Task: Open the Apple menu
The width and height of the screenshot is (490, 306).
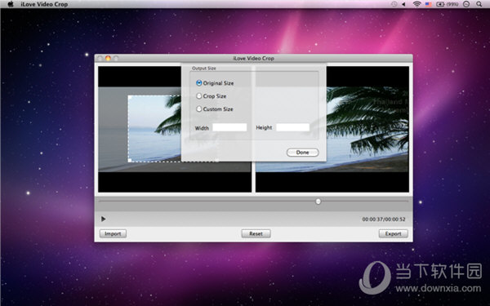Action: pos(11,4)
